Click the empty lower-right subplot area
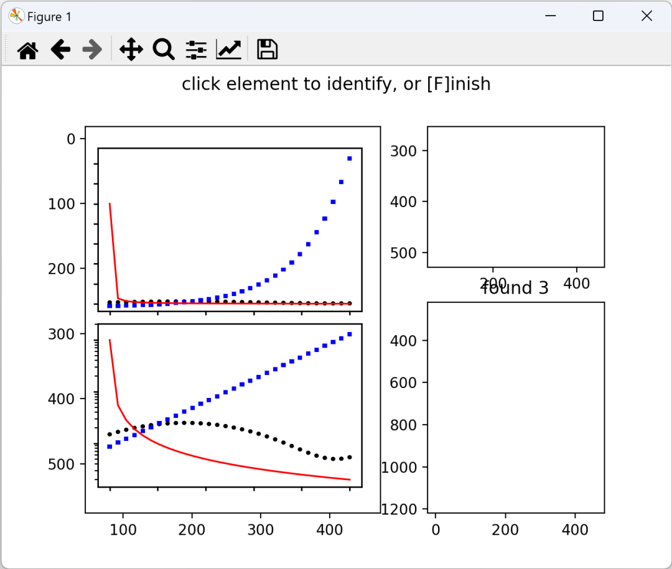 tap(516, 407)
